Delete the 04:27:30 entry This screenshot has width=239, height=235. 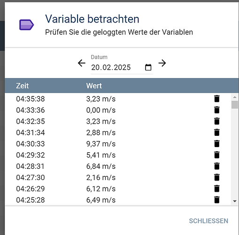tap(217, 177)
